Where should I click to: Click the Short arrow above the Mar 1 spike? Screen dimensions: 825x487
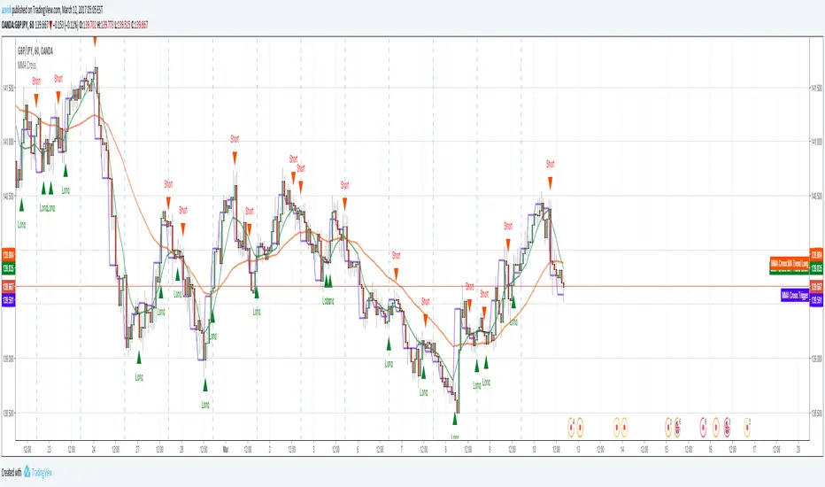[x=235, y=158]
